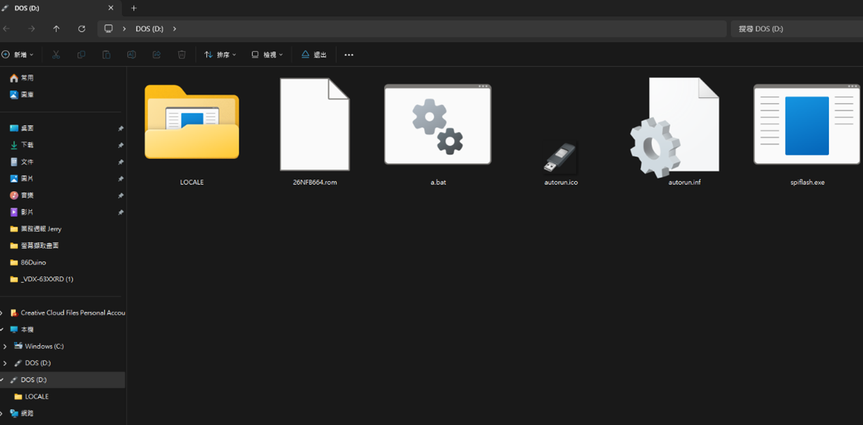
Task: Click the search DOS (D:) input field
Action: tap(796, 29)
